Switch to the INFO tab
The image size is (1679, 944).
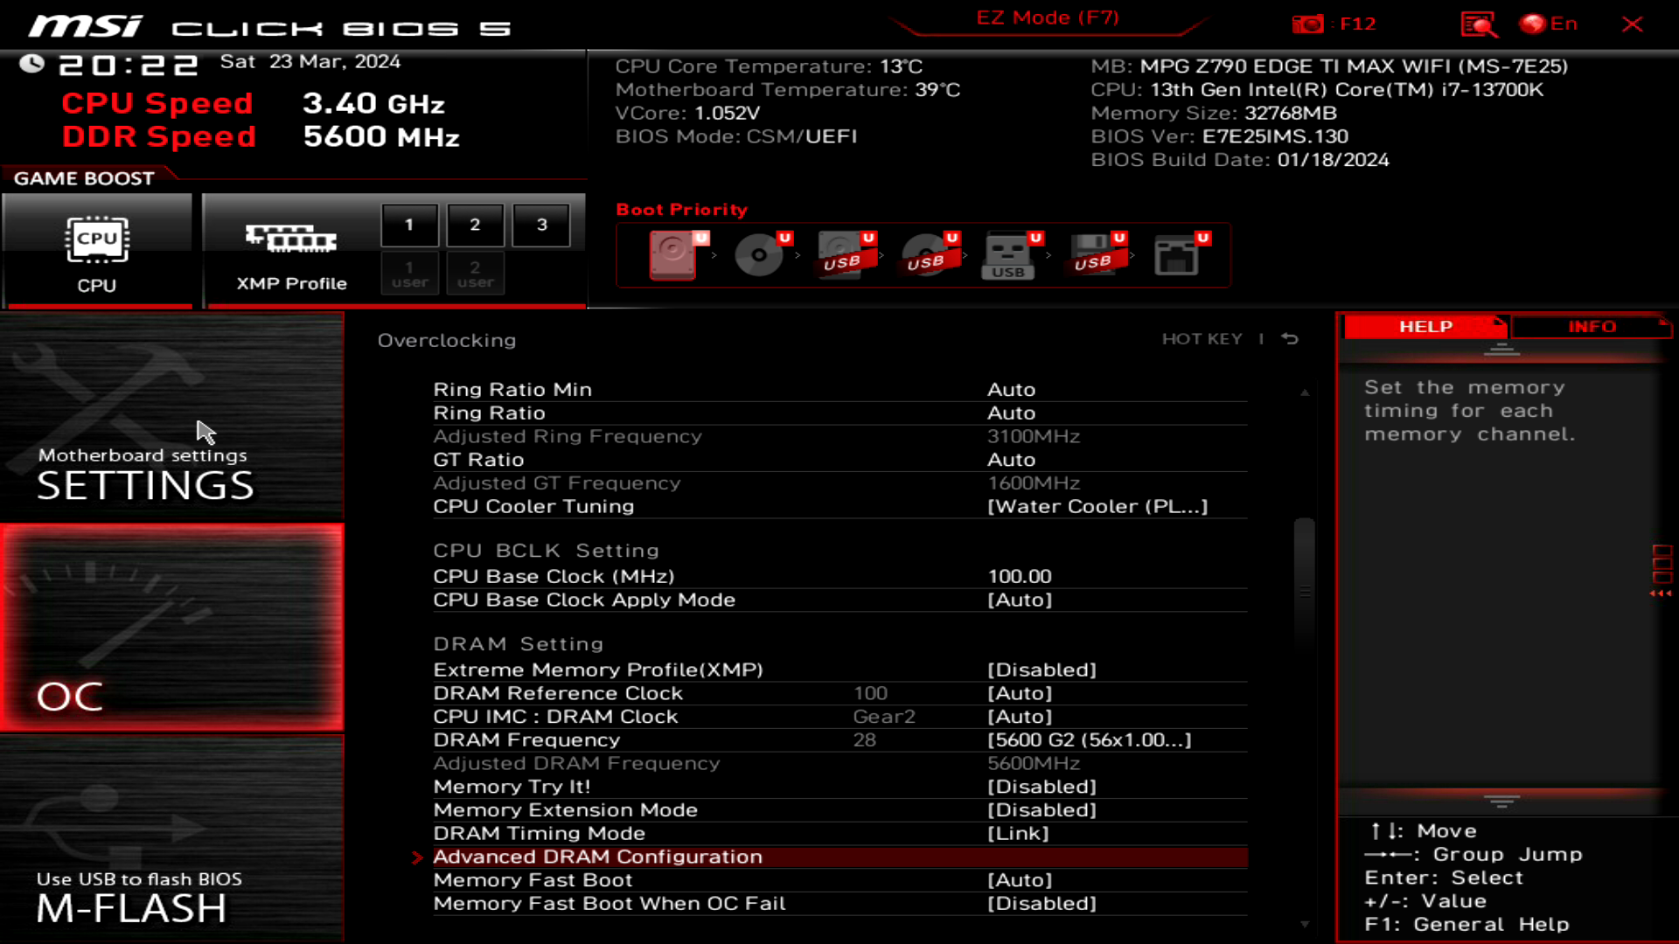tap(1592, 326)
